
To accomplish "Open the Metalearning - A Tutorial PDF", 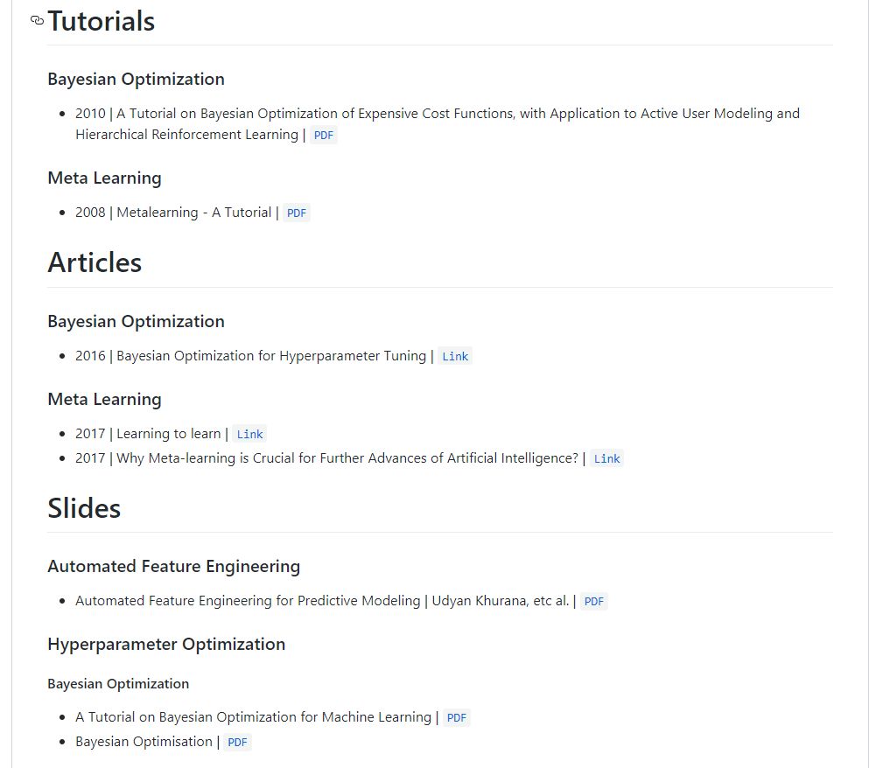I will [297, 213].
